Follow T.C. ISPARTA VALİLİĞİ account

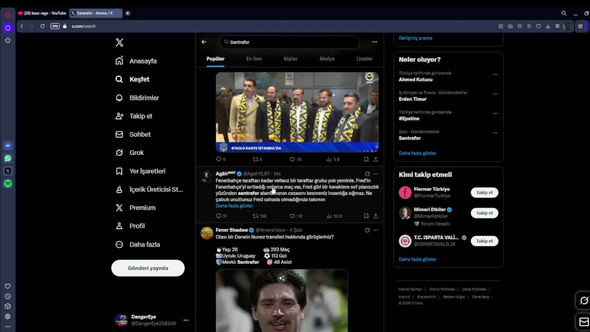484,241
